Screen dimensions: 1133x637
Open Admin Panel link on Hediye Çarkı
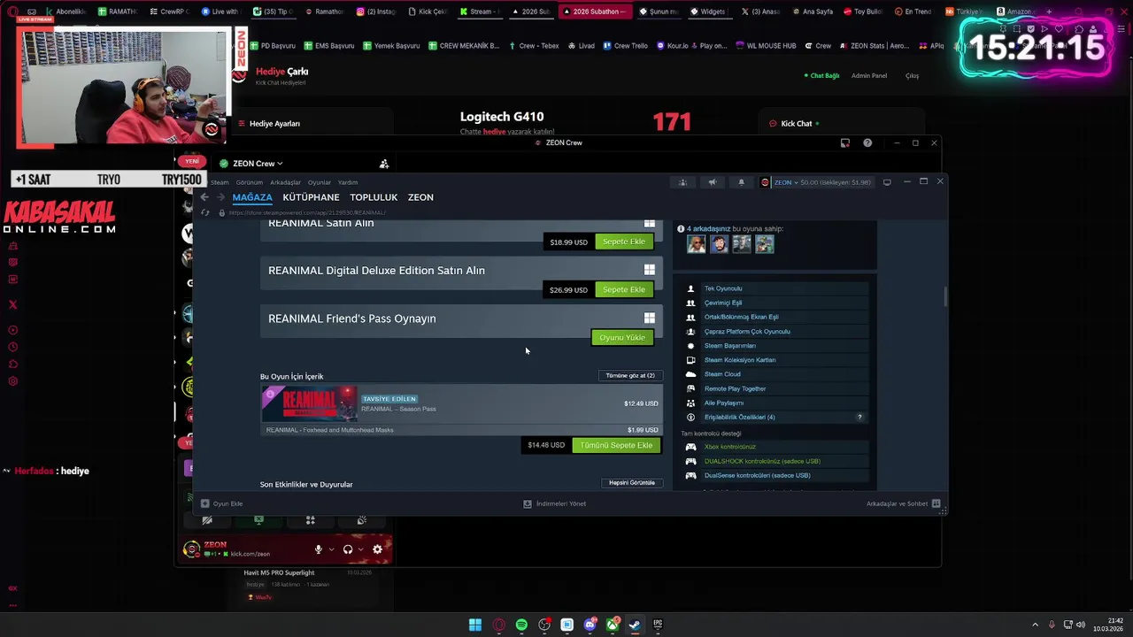(x=869, y=76)
